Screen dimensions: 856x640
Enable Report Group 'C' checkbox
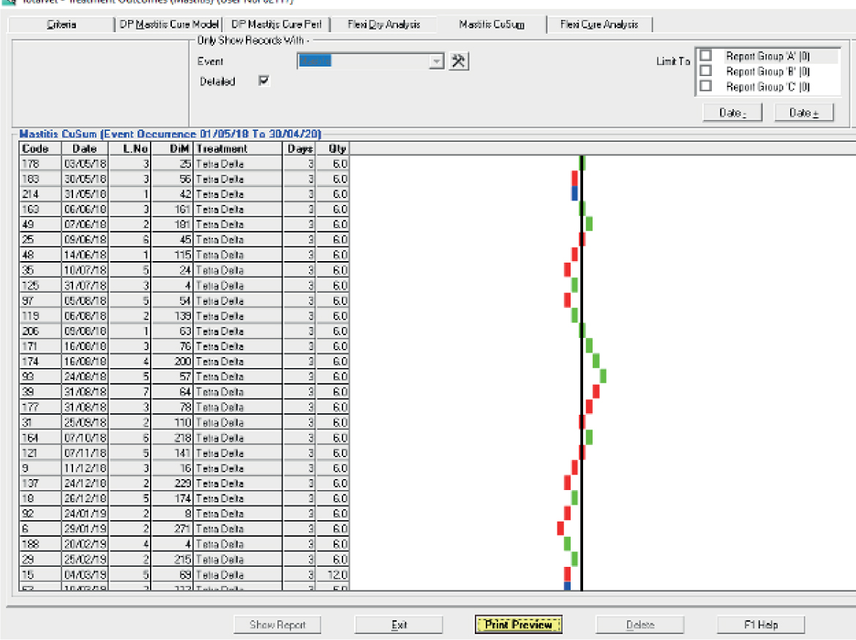(x=706, y=86)
